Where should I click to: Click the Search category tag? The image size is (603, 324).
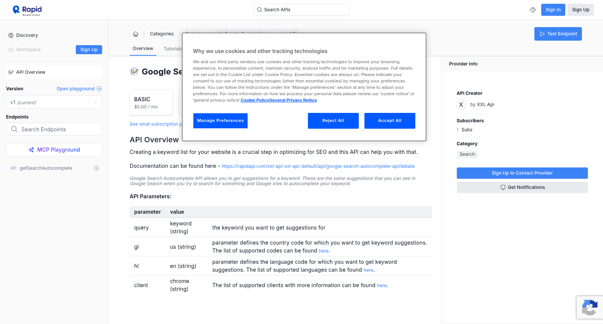(467, 154)
